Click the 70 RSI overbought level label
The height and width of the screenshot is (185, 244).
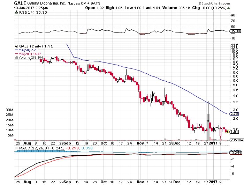(x=233, y=21)
